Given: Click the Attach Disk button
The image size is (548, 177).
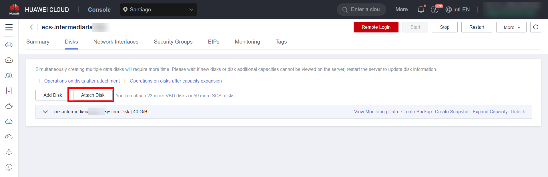Looking at the screenshot, I should click(93, 95).
